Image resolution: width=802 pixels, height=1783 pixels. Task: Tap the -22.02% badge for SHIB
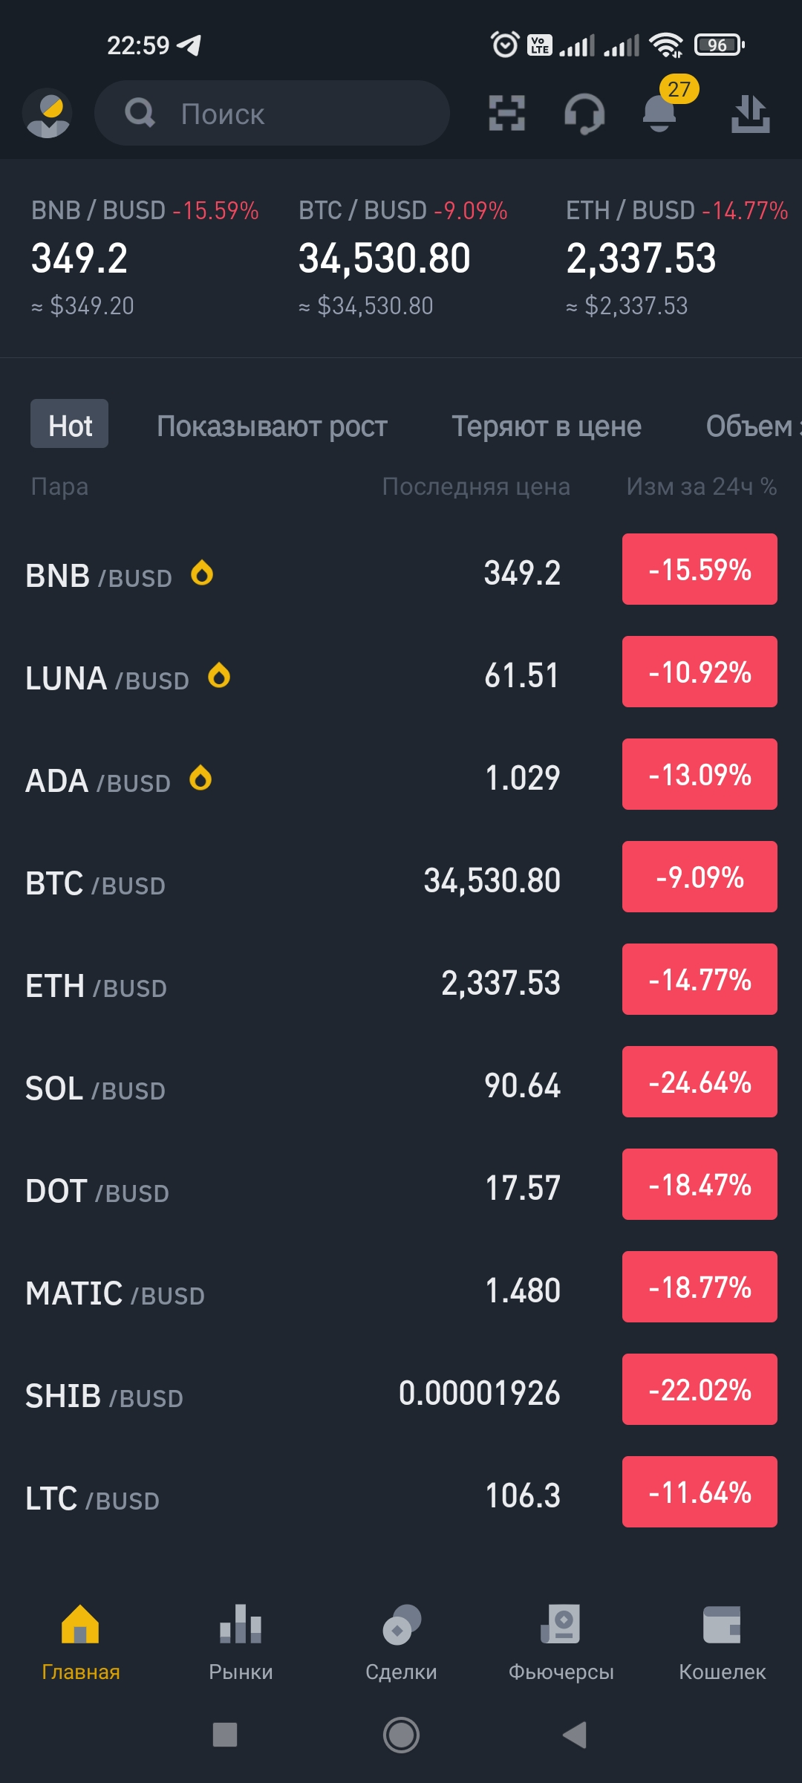(x=700, y=1389)
